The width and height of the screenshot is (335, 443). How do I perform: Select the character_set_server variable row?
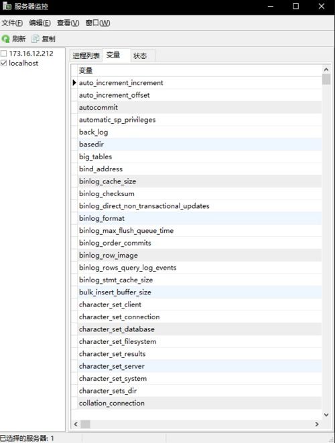tap(200, 366)
